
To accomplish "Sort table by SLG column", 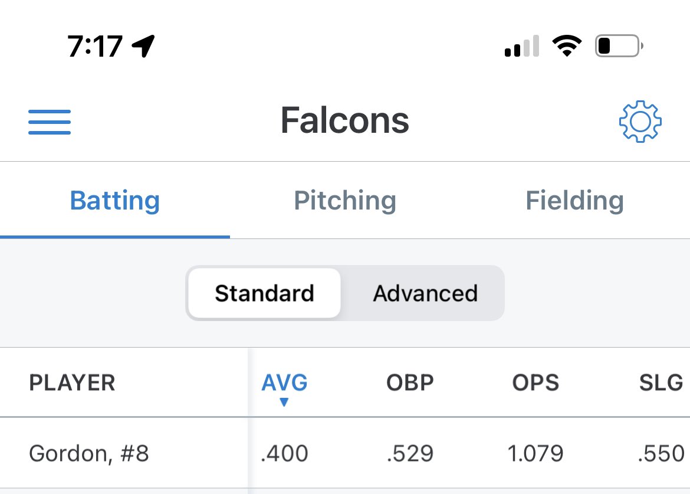I will pyautogui.click(x=661, y=382).
